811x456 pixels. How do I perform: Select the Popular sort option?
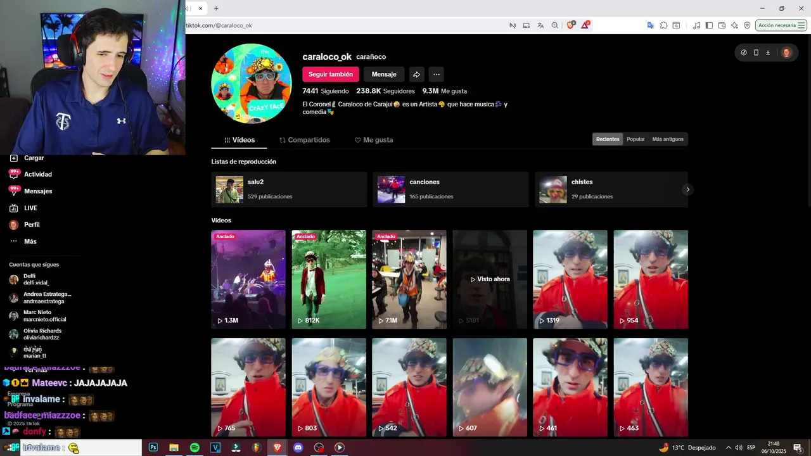(635, 139)
